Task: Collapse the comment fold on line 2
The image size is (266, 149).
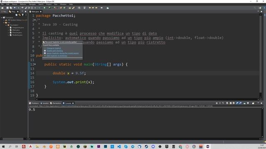Action: tap(35, 20)
